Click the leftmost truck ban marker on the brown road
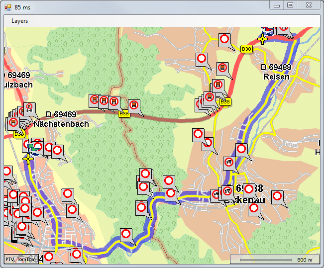This screenshot has width=324, height=268. 94,100
